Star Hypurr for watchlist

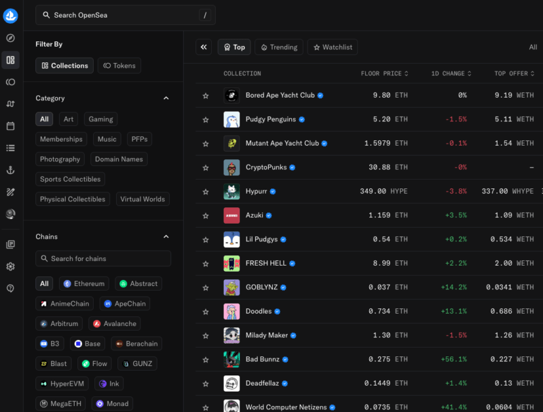click(206, 192)
